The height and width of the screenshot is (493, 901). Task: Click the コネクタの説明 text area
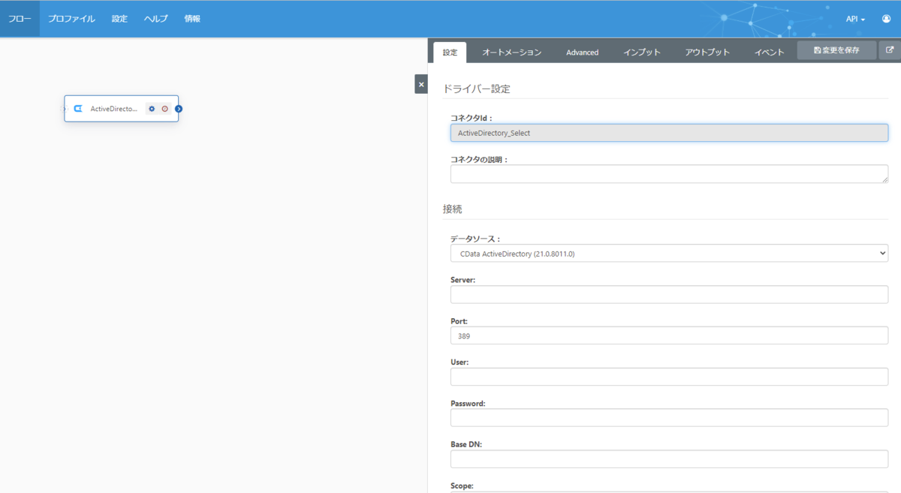click(669, 174)
